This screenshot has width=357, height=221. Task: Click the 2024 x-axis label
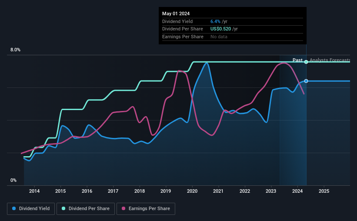(x=297, y=191)
